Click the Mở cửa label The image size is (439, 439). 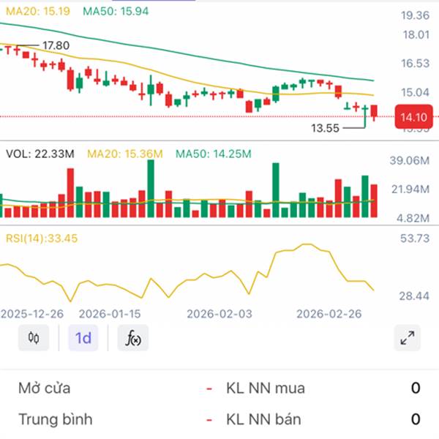coord(44,389)
